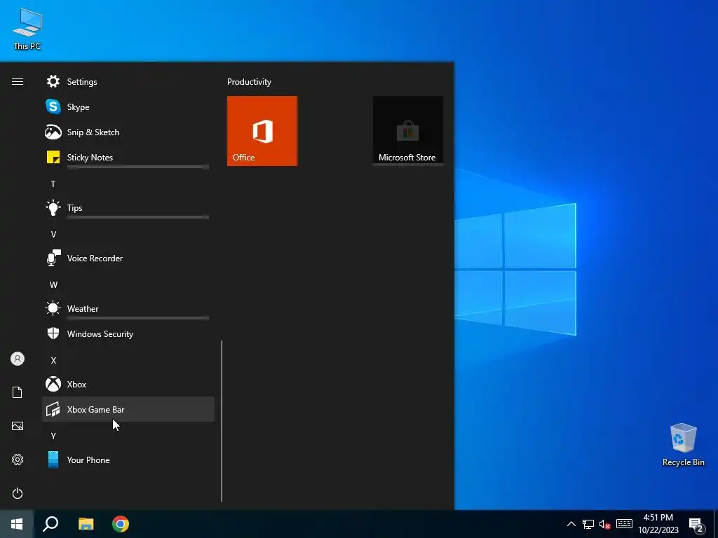Click the Power button in Start
Image resolution: width=718 pixels, height=538 pixels.
click(x=18, y=493)
